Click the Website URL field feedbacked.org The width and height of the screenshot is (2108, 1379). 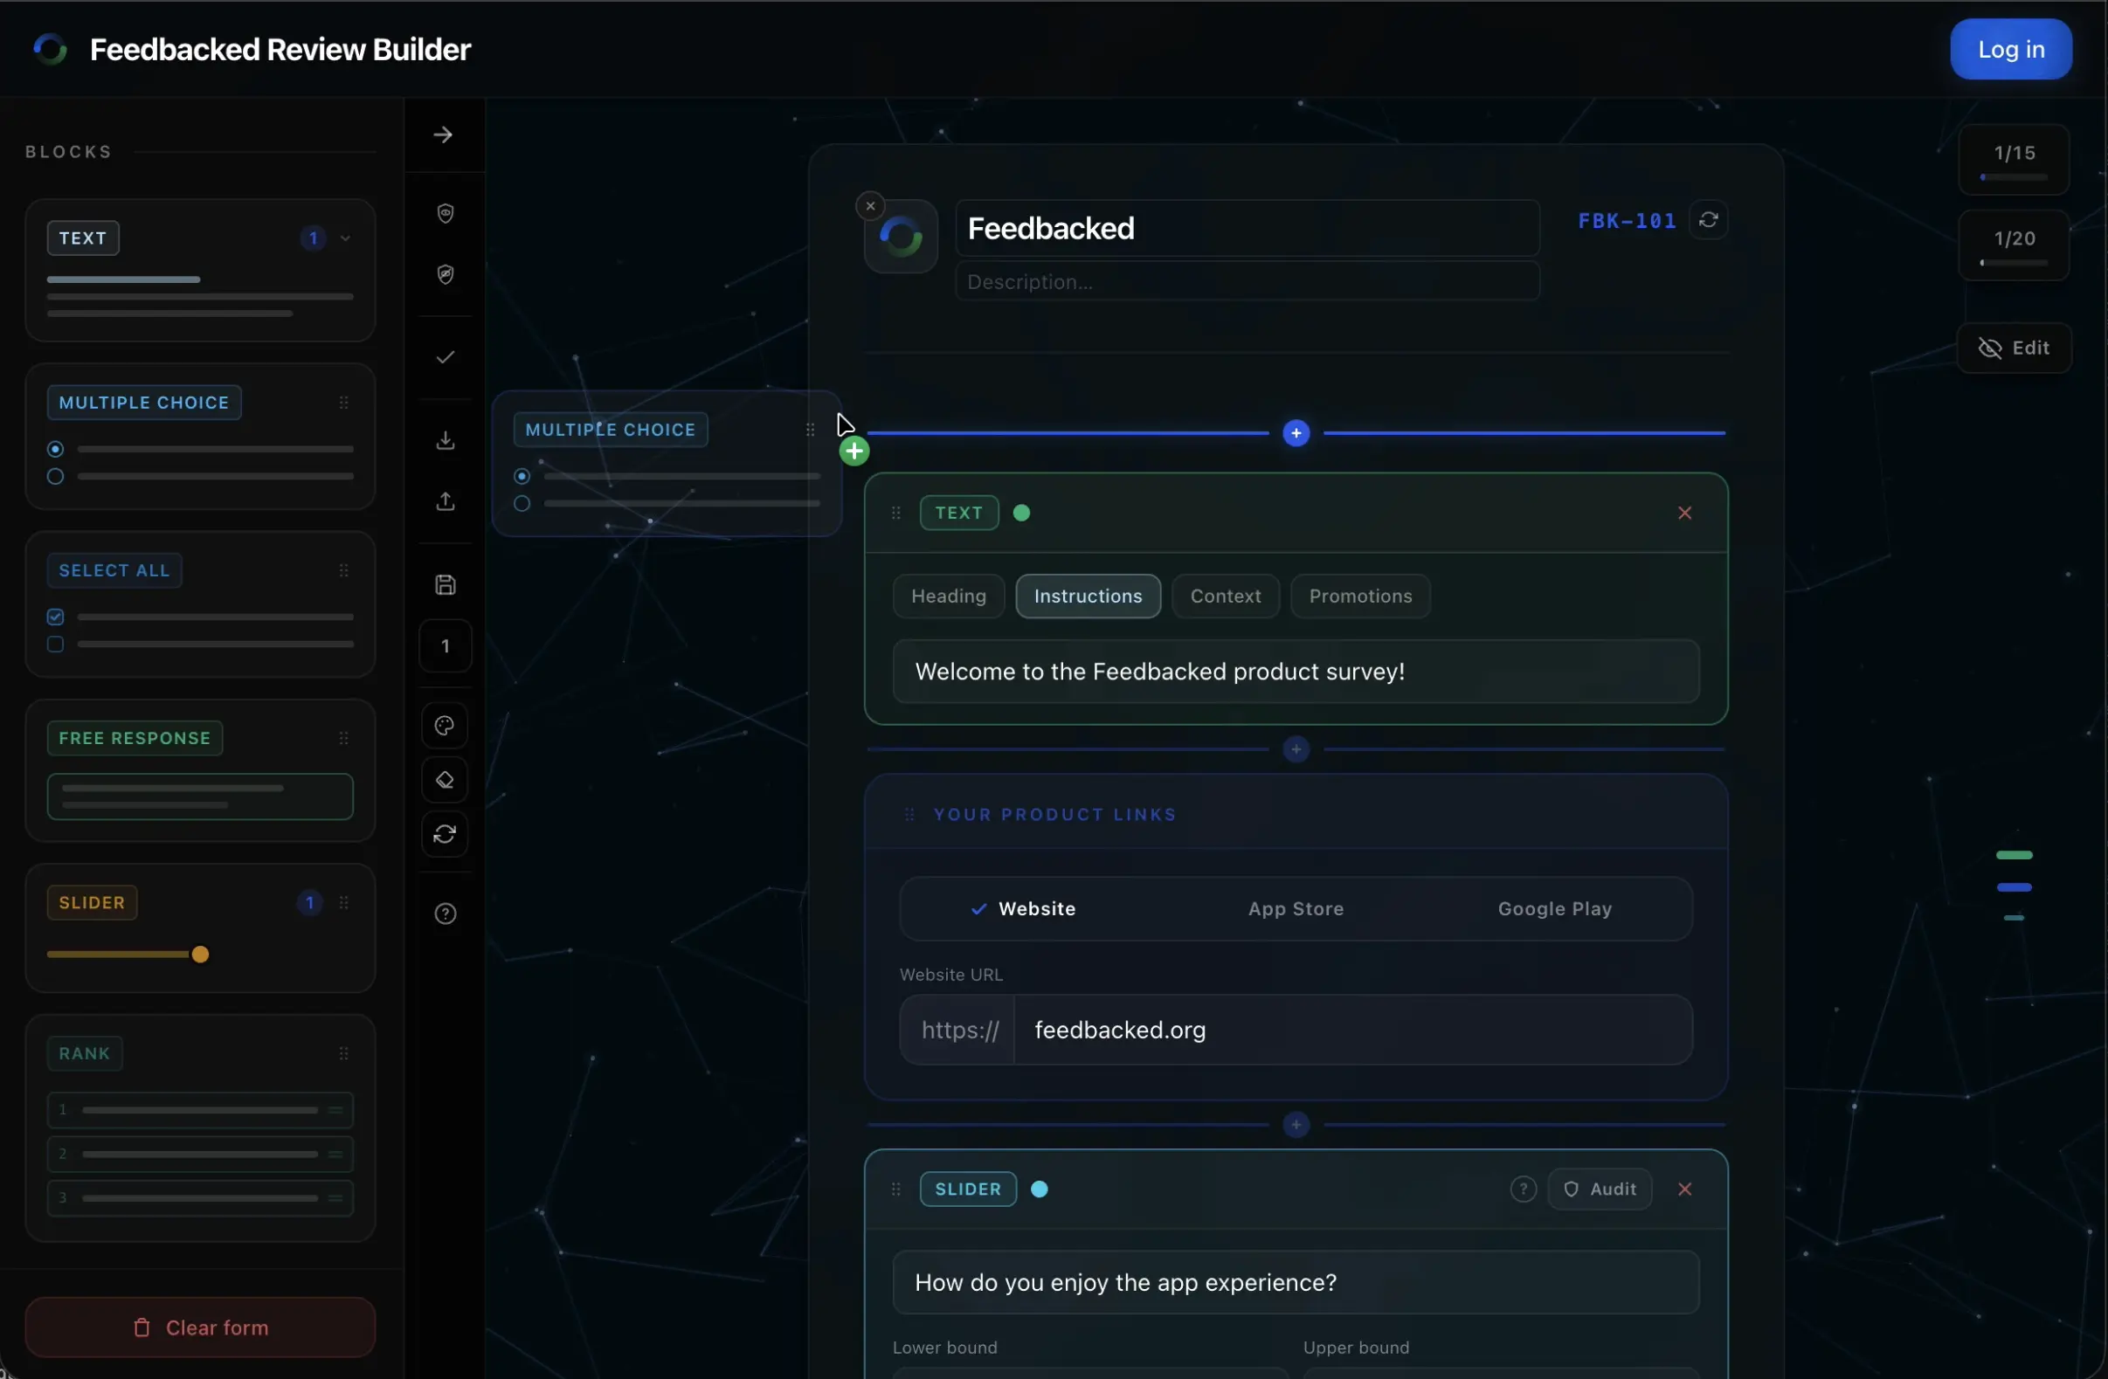tap(1352, 1030)
